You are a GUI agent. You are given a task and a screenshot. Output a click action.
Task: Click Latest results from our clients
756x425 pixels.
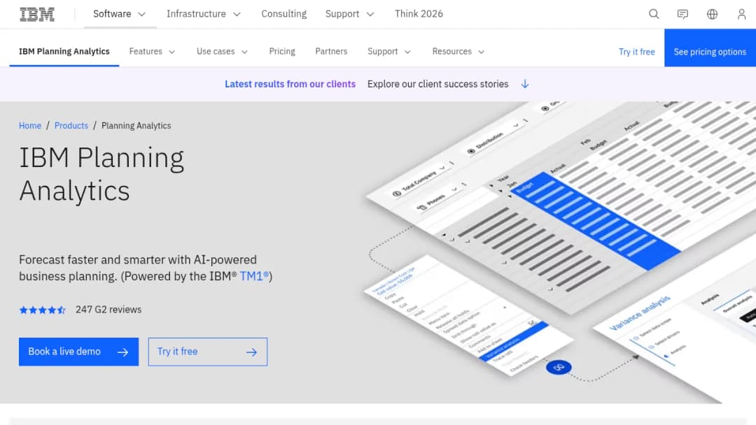tap(290, 84)
